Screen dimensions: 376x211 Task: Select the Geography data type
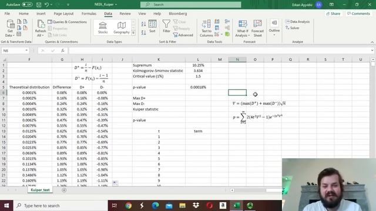coord(122,28)
